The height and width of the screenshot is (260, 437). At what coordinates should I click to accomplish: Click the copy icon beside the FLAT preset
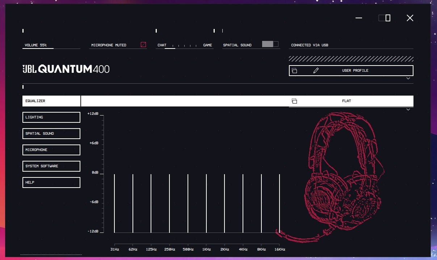pos(294,101)
